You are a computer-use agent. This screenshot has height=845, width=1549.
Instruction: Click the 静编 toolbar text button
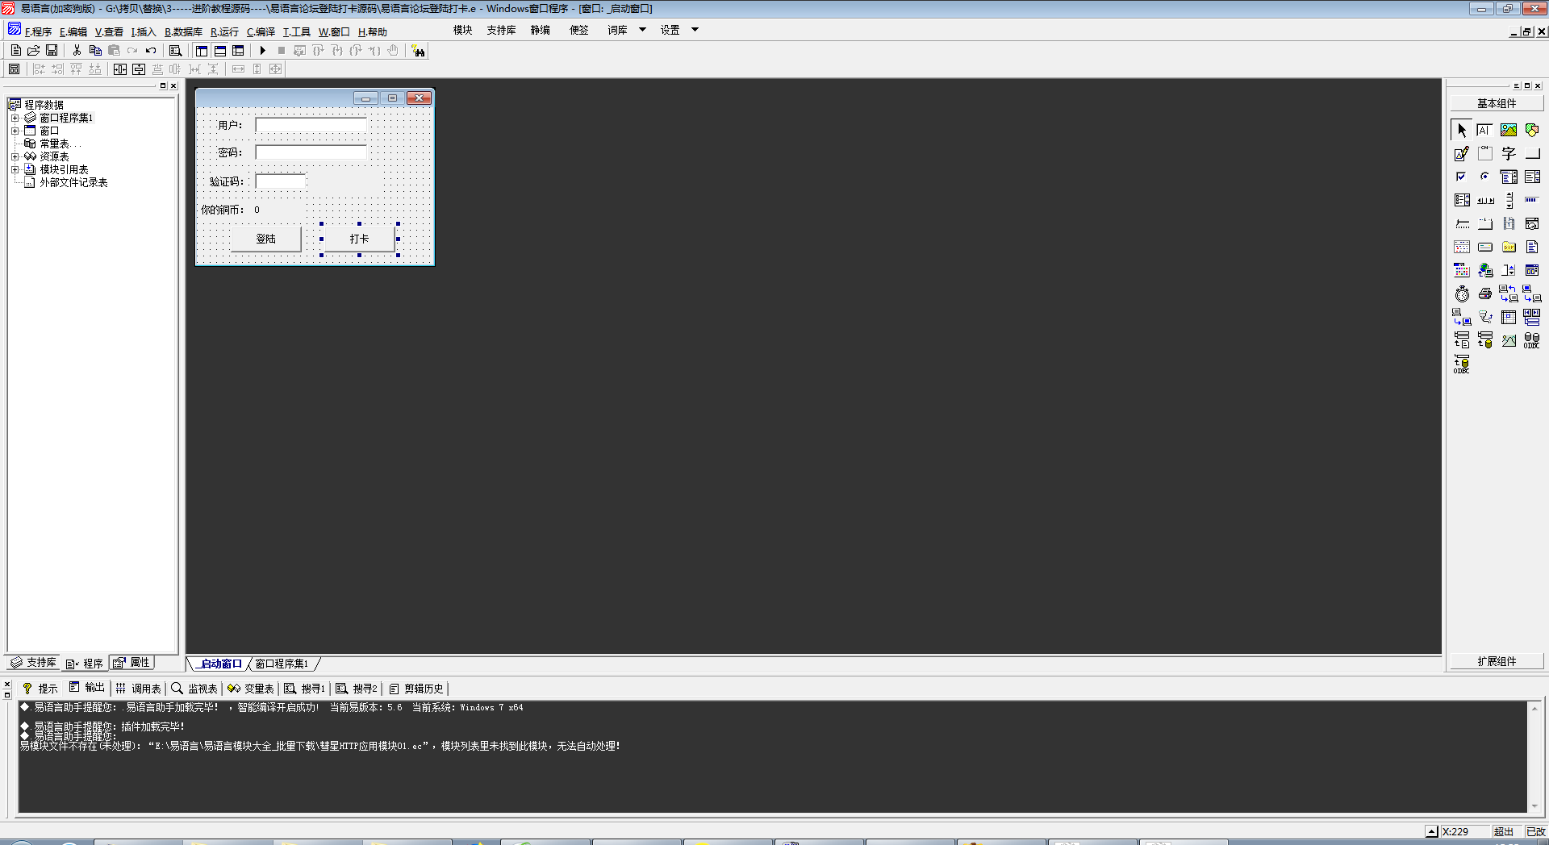tap(540, 30)
